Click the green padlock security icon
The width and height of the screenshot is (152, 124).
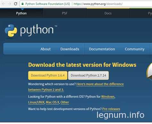click(x=22, y=4)
